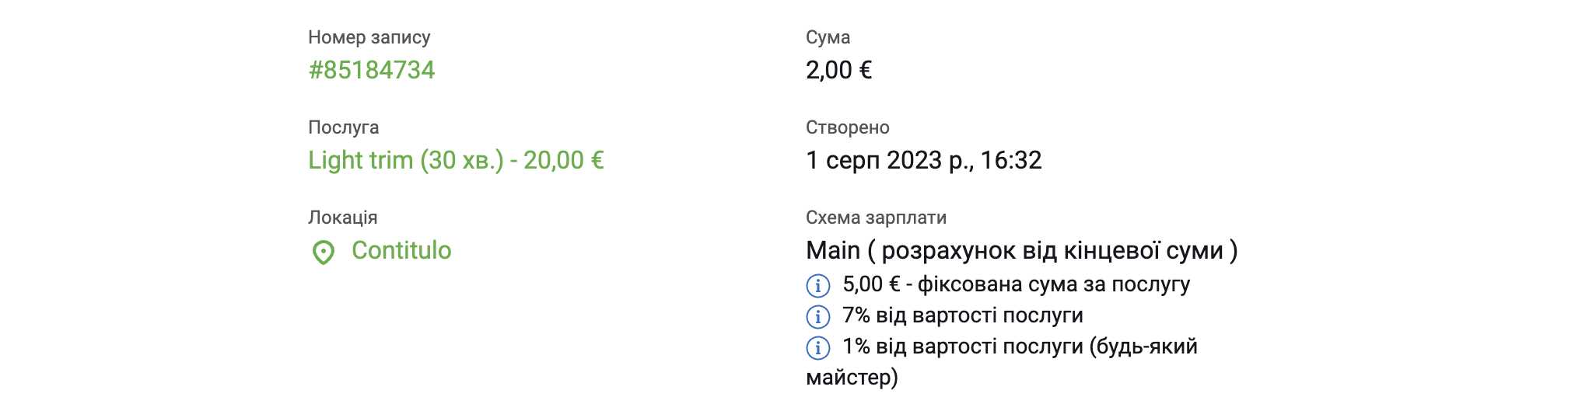Open the Light trim (30 хв.) service link
This screenshot has height=404, width=1582.
click(456, 160)
